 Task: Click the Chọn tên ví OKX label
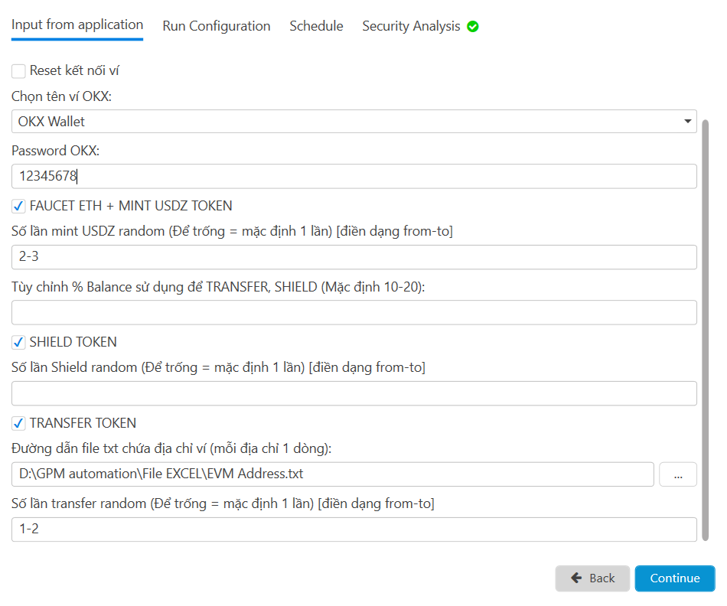[x=62, y=96]
